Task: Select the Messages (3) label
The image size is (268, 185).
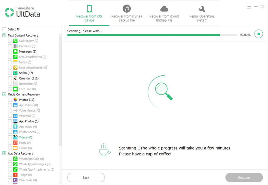Action: coord(28,52)
